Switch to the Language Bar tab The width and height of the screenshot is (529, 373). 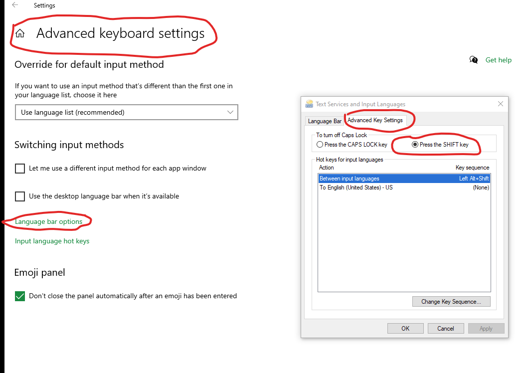click(325, 121)
